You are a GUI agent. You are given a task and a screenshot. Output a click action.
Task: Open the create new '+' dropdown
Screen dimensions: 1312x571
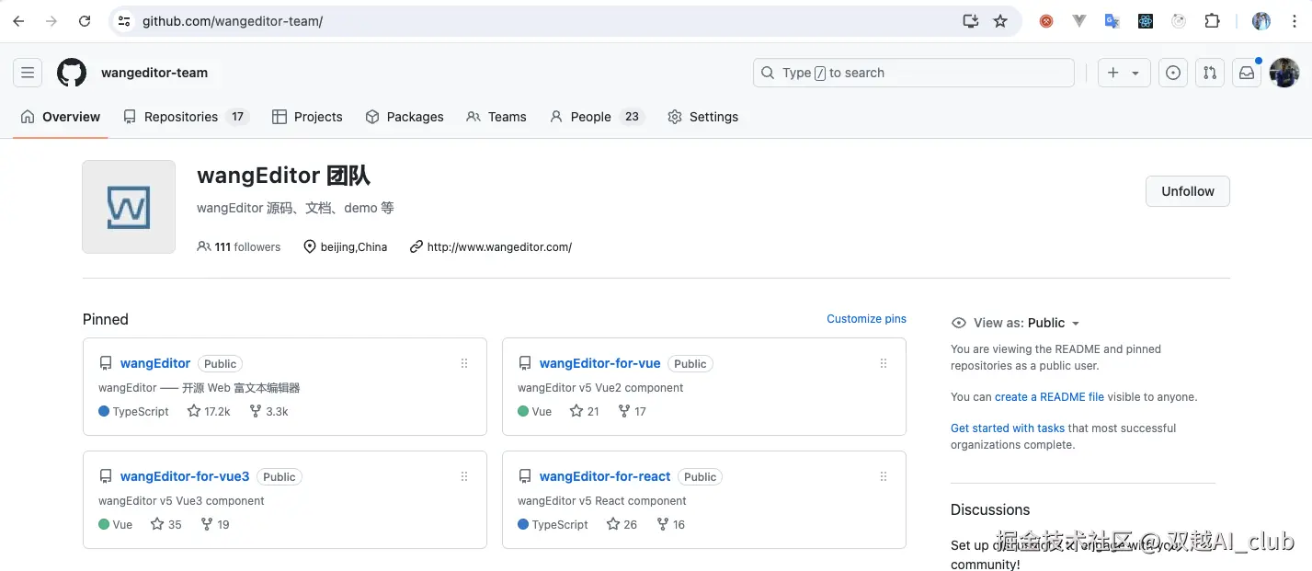pyautogui.click(x=1124, y=73)
